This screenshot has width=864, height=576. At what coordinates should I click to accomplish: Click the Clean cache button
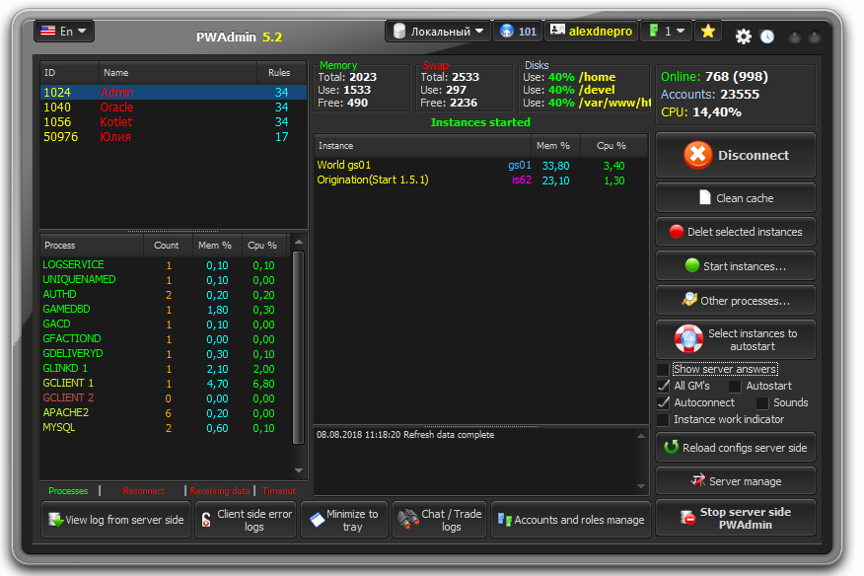(x=736, y=197)
